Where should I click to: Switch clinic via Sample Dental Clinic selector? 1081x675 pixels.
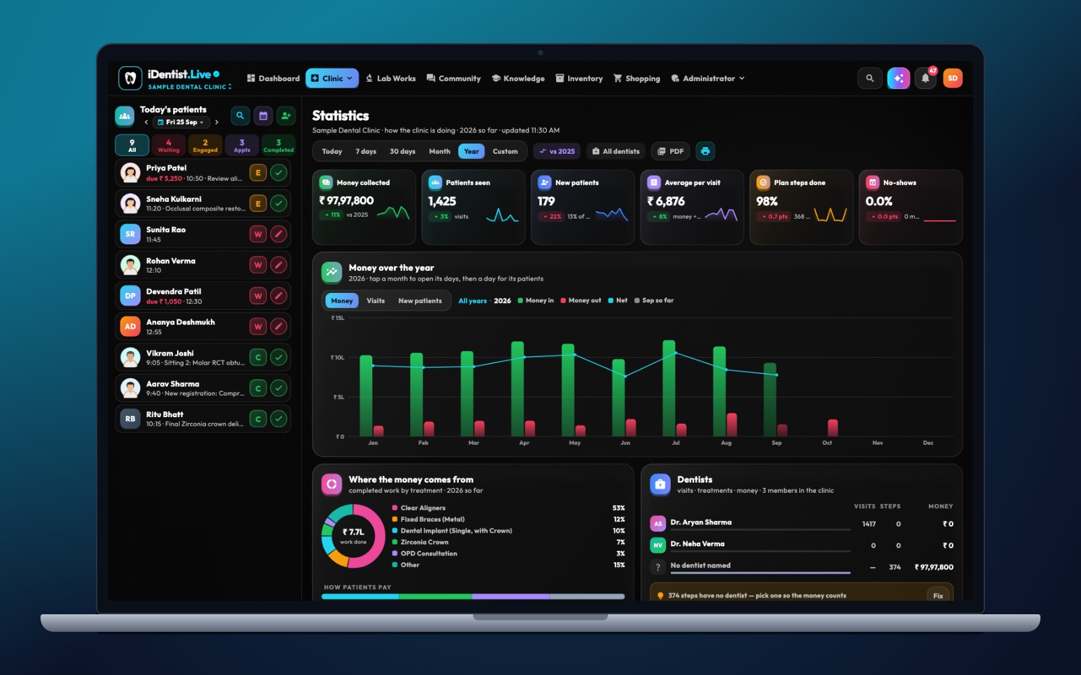click(190, 87)
